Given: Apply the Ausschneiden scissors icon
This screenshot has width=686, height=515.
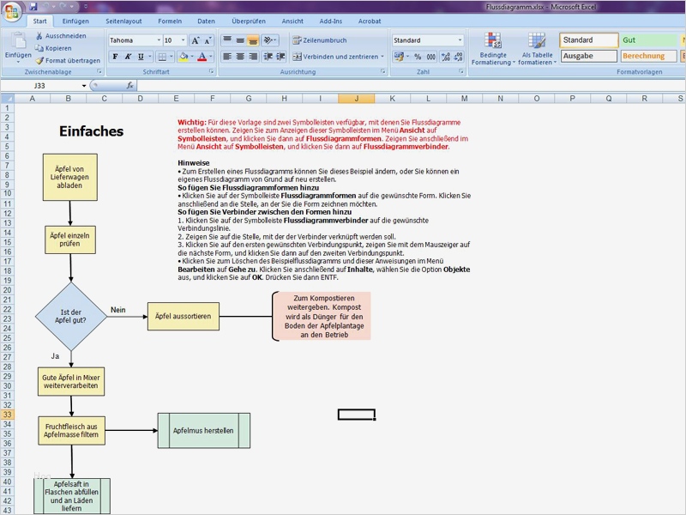Looking at the screenshot, I should 39,36.
